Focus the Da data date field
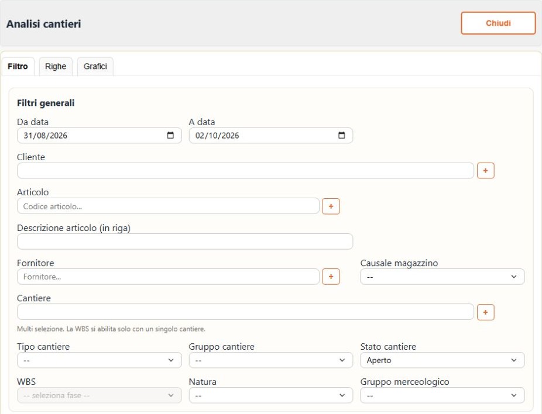This screenshot has width=542, height=414. click(x=99, y=135)
